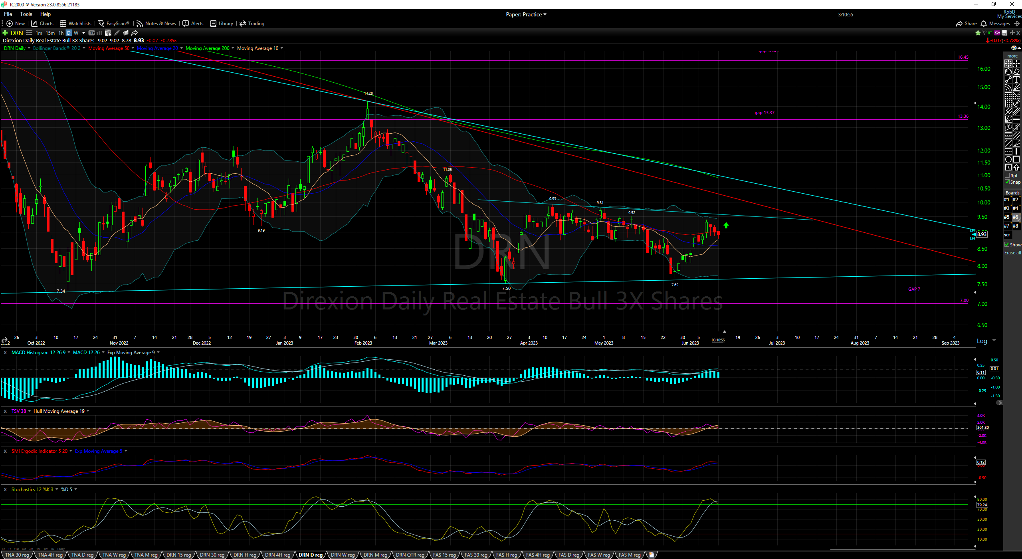The image size is (1022, 559).
Task: Open the Paper: Practice account dropdown
Action: pyautogui.click(x=526, y=14)
